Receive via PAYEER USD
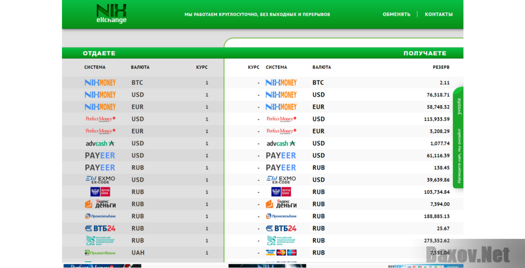This screenshot has height=268, width=525. click(x=344, y=155)
